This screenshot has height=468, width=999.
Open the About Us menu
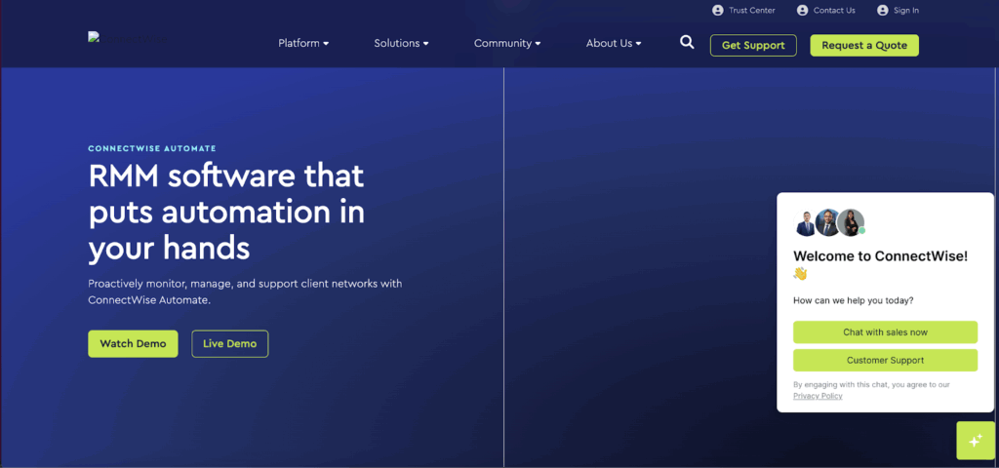tap(614, 44)
